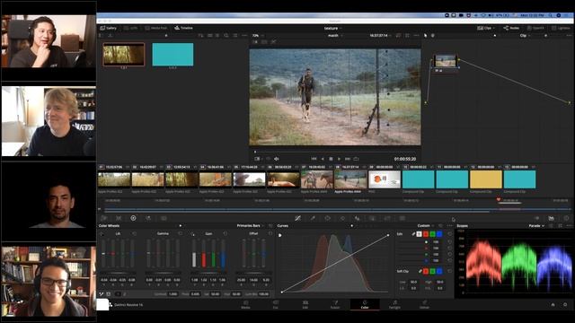Mute the viewer audio speaker

point(277,159)
